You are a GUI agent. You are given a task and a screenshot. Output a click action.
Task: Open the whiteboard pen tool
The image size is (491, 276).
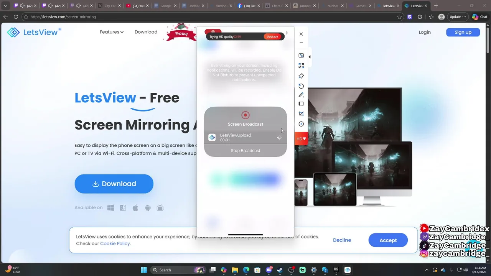tap(301, 95)
